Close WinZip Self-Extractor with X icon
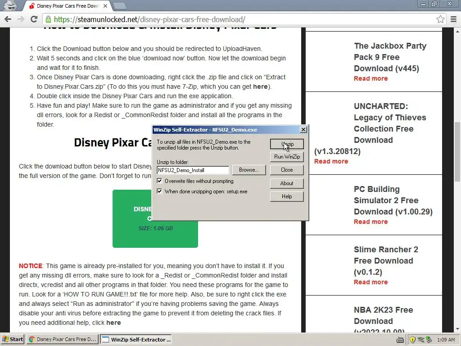 [x=303, y=129]
